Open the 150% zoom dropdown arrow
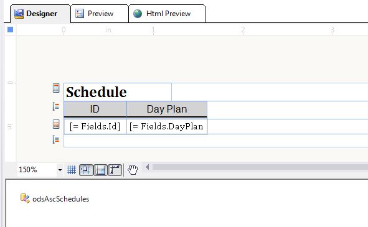Screen dimensions: 368x227 [x=60, y=170]
